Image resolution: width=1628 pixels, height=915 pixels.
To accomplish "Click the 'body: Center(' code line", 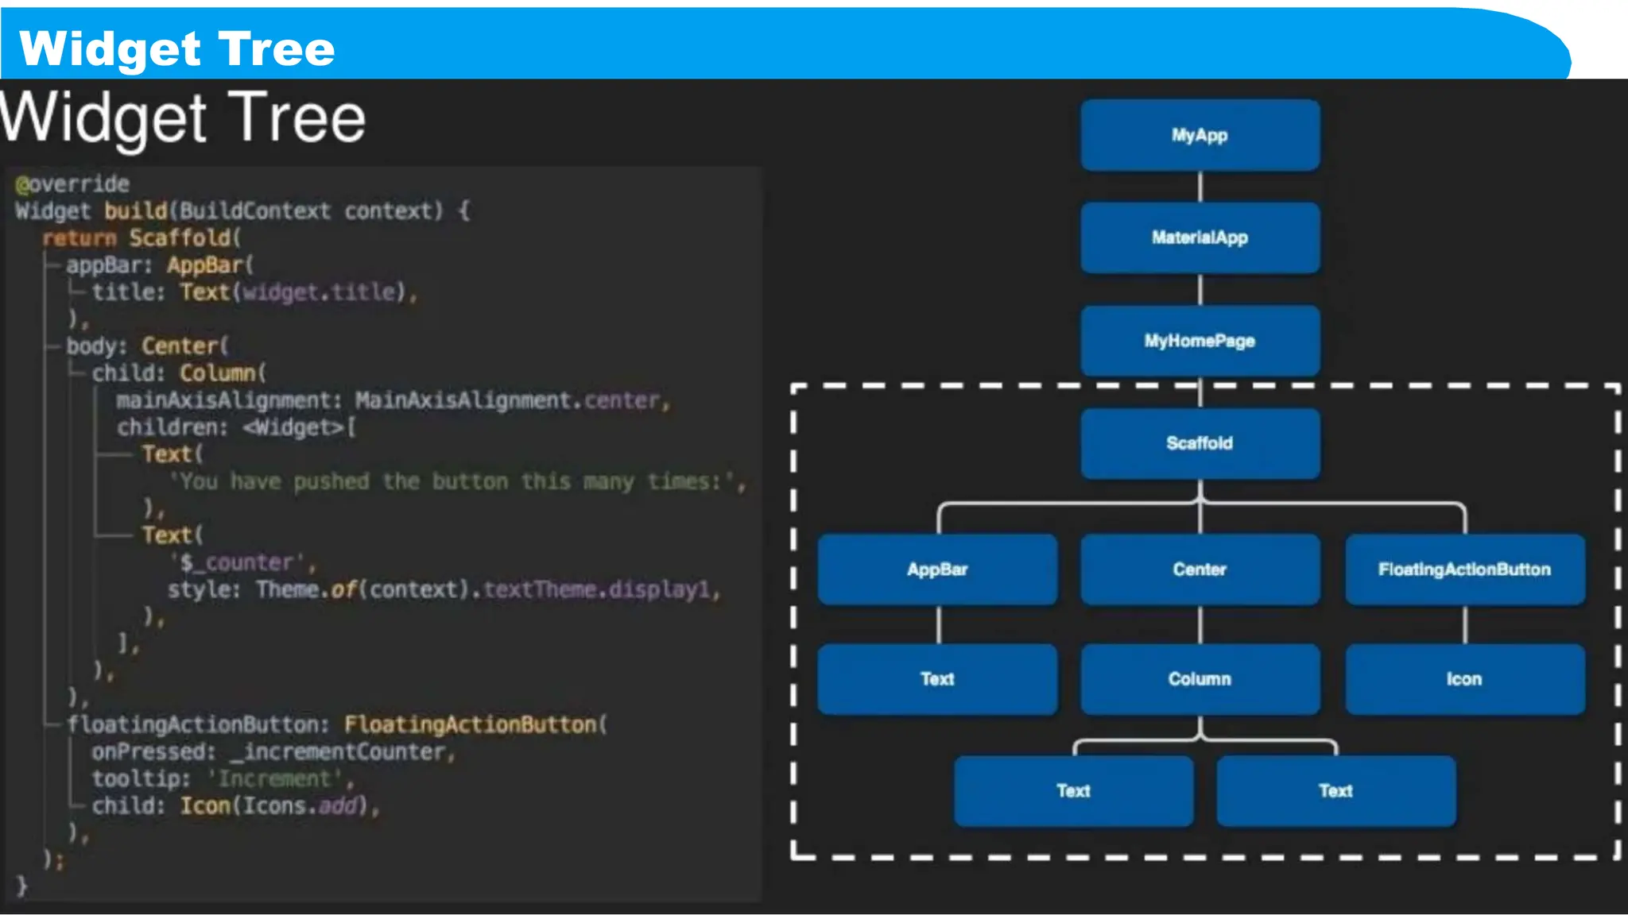I will pos(147,346).
